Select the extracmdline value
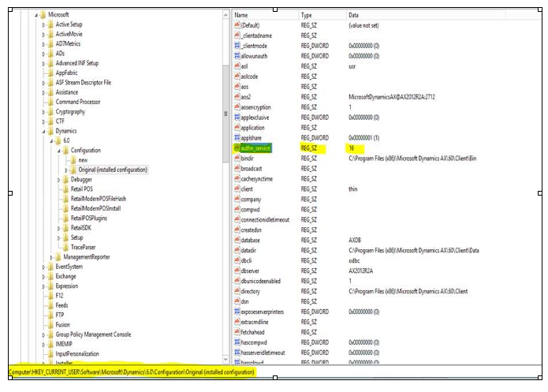This screenshot has height=392, width=548. pos(255,322)
